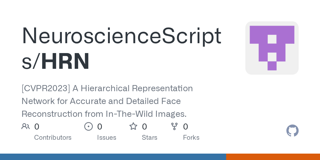
Task: Open the bold HRN repository name
Action: click(65, 62)
